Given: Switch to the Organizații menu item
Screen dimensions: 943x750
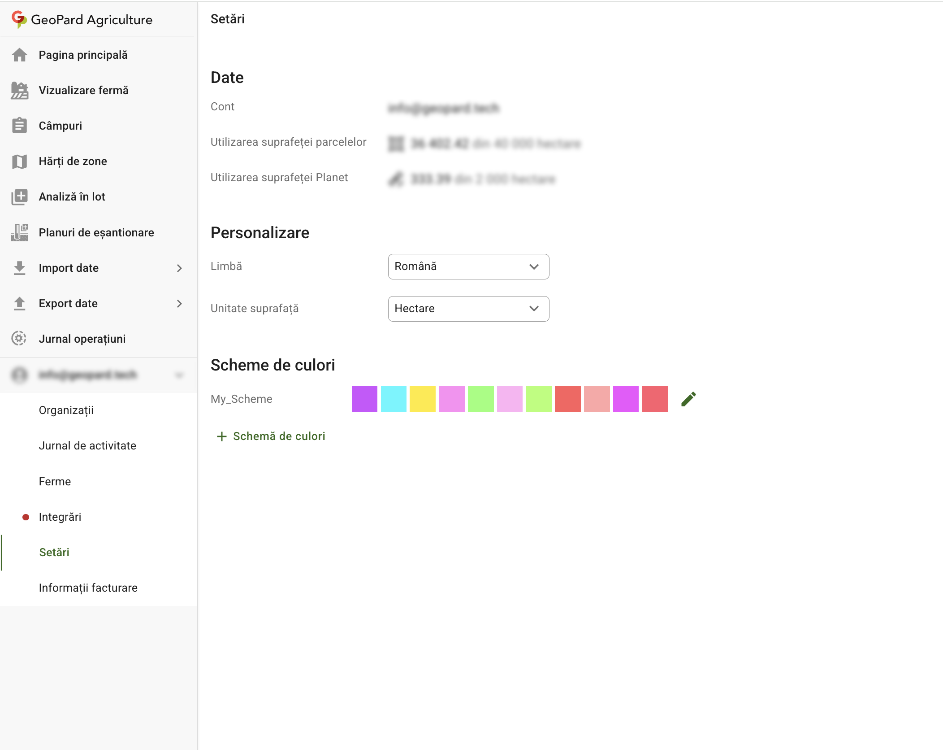Looking at the screenshot, I should point(66,410).
